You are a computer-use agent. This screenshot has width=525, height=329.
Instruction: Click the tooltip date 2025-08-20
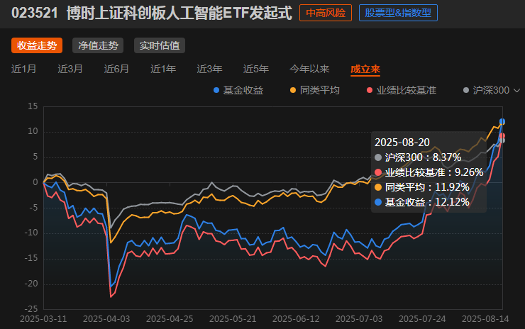point(402,143)
